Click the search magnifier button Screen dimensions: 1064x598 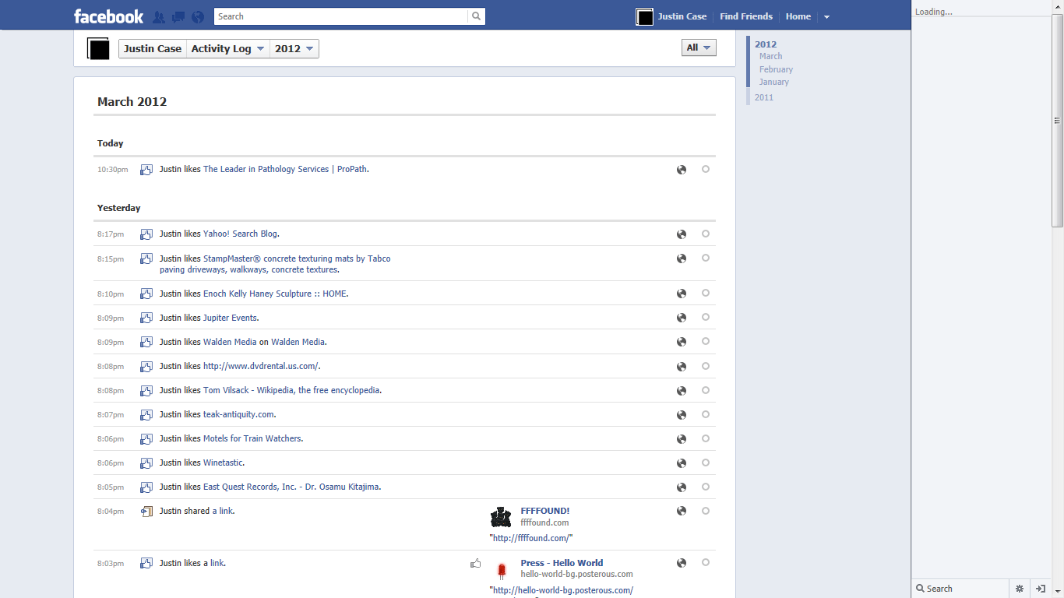pyautogui.click(x=476, y=16)
